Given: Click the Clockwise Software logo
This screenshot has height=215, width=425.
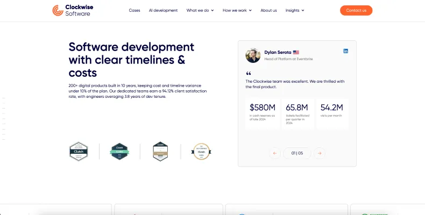Looking at the screenshot, I should 73,10.
